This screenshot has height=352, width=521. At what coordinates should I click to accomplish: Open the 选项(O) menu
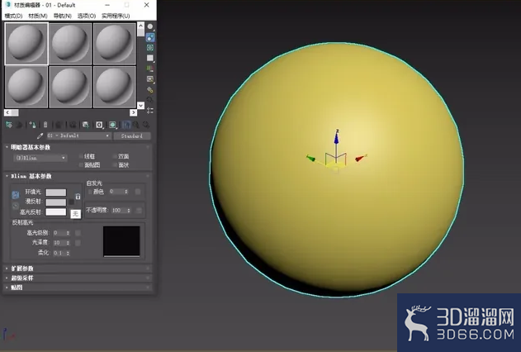pyautogui.click(x=87, y=16)
